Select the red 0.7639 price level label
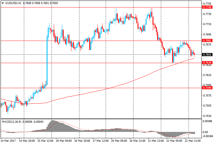Screen dimensions: 213x144 coord(207,63)
